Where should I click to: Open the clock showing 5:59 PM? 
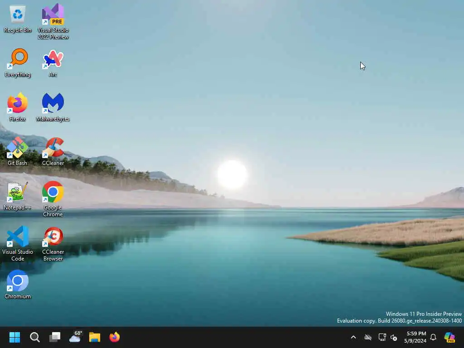click(416, 337)
